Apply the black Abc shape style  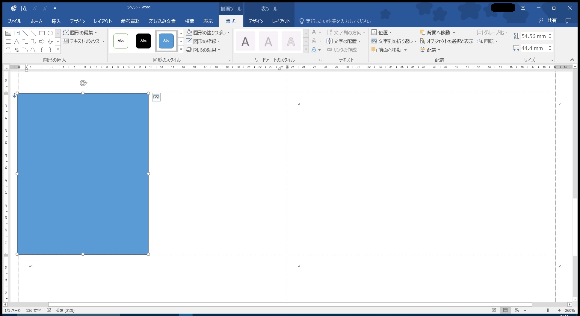point(144,41)
